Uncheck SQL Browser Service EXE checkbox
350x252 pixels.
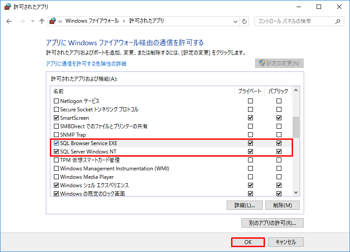pos(56,143)
